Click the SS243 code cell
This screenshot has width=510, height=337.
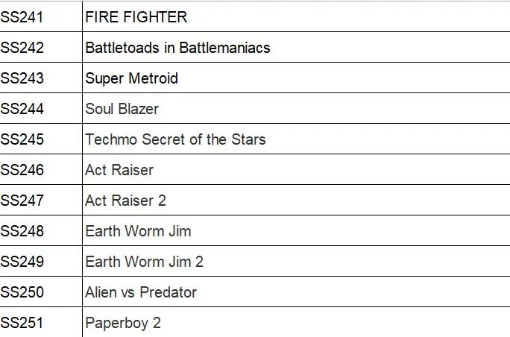(22, 78)
